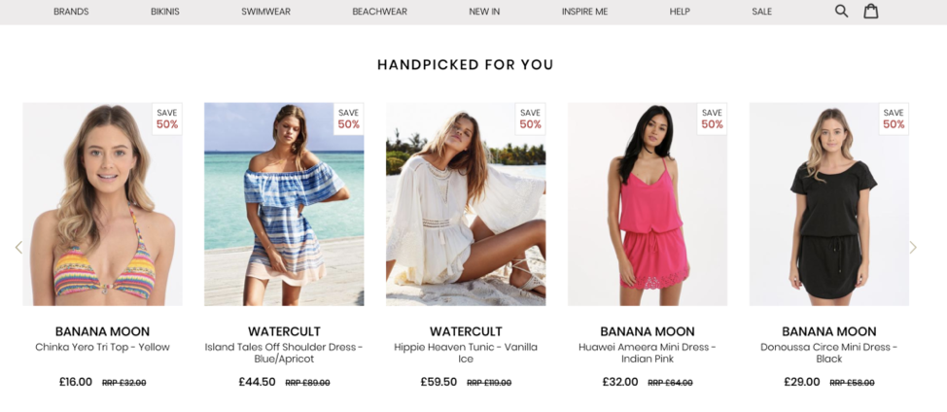Click Save 50% badge on yellow bikini
Image resolution: width=947 pixels, height=412 pixels.
(167, 119)
